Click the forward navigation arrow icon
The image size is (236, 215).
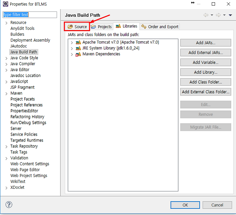pos(218,15)
